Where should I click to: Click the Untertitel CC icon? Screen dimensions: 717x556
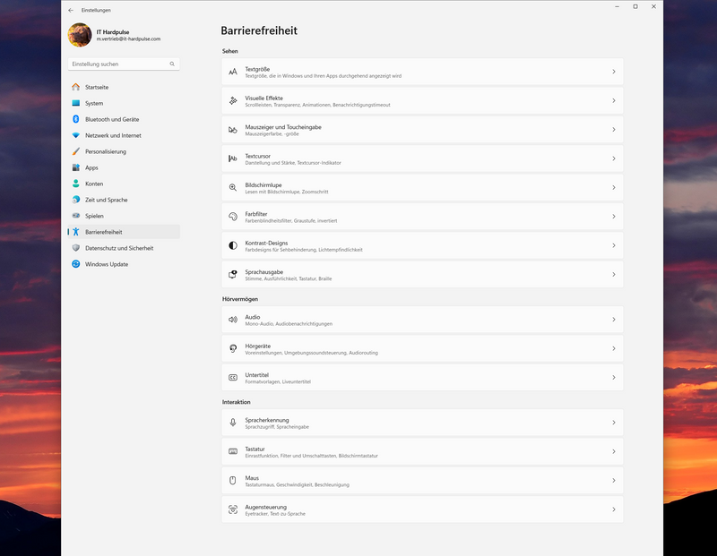[x=233, y=378]
